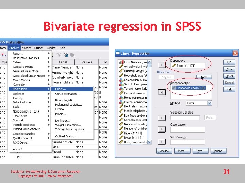Screen dimensions: 245x183
Task: Expand Data Reduction submenu
Action: click(30, 102)
